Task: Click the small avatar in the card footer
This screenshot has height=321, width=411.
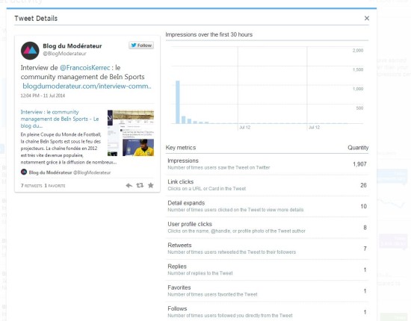Action: 24,172
